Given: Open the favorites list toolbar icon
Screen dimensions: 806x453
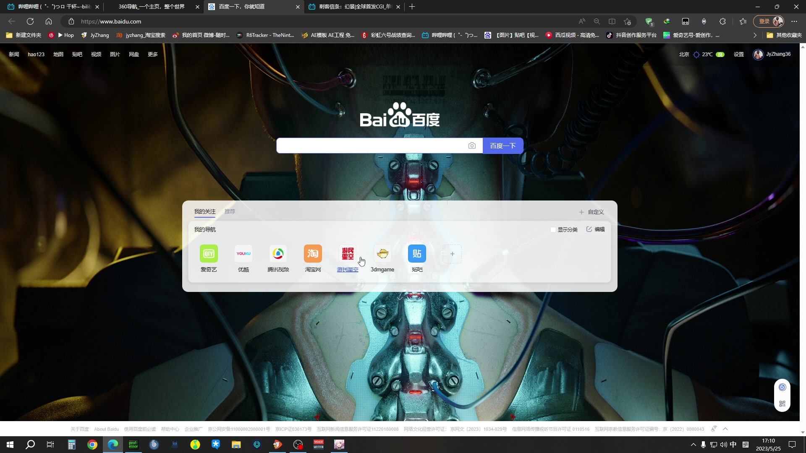Looking at the screenshot, I should point(743,21).
